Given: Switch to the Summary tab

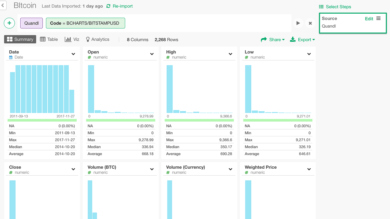Looking at the screenshot, I should pos(20,39).
